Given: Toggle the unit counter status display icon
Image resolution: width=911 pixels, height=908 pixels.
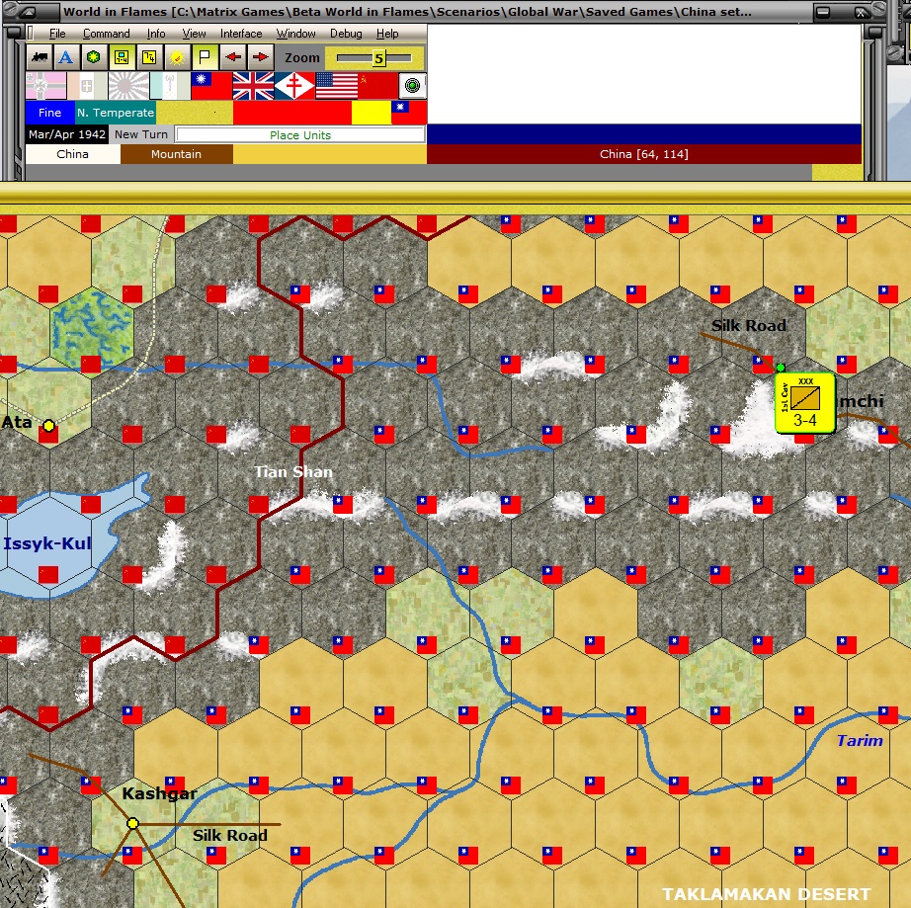Looking at the screenshot, I should tap(122, 57).
